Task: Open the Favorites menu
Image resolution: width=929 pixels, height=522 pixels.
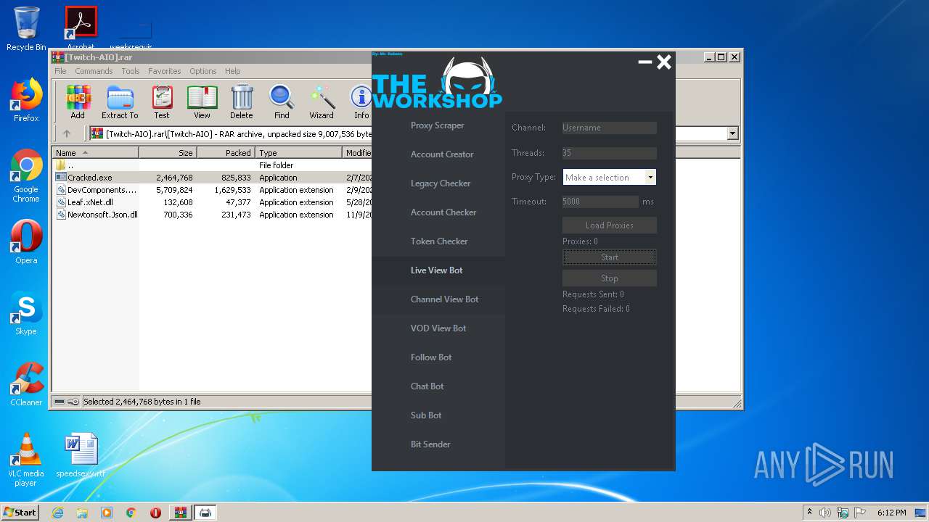Action: pos(165,71)
